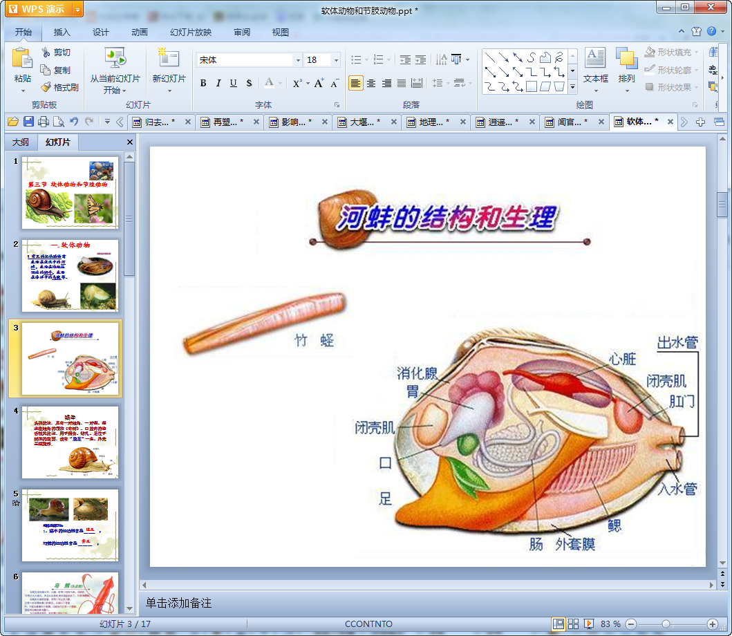
Task: Click the slide panel vertical scrollbar
Action: click(129, 218)
